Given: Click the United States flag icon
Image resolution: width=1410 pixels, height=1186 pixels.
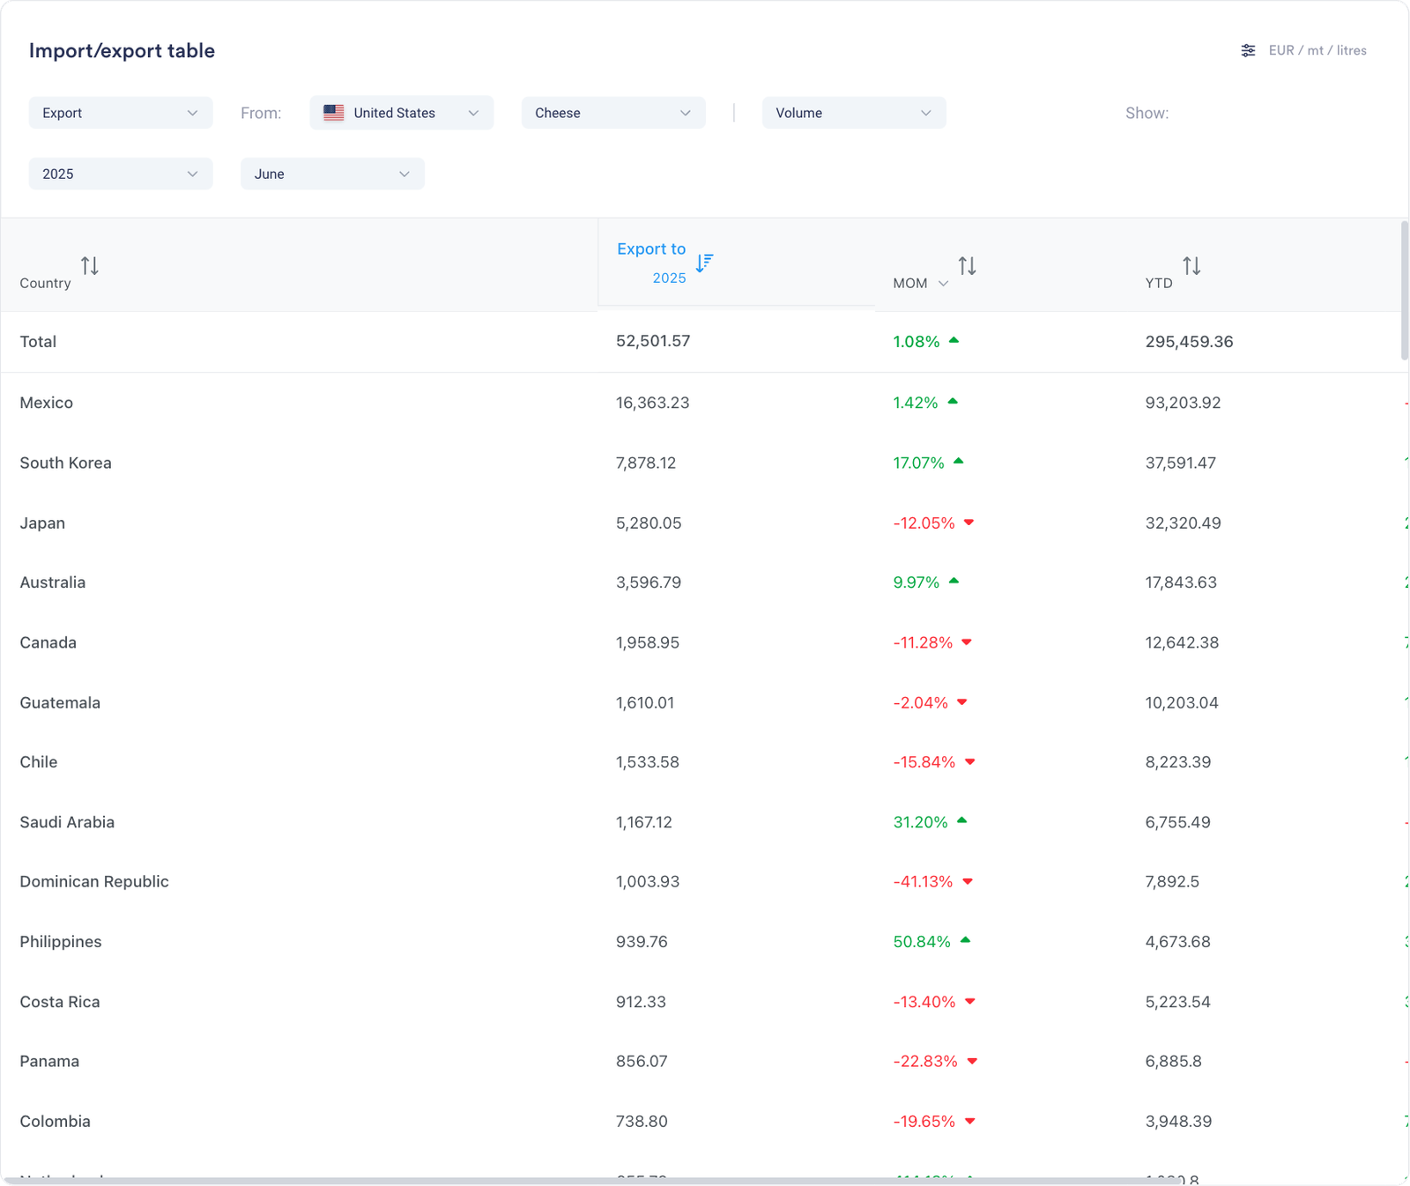Looking at the screenshot, I should tap(334, 113).
